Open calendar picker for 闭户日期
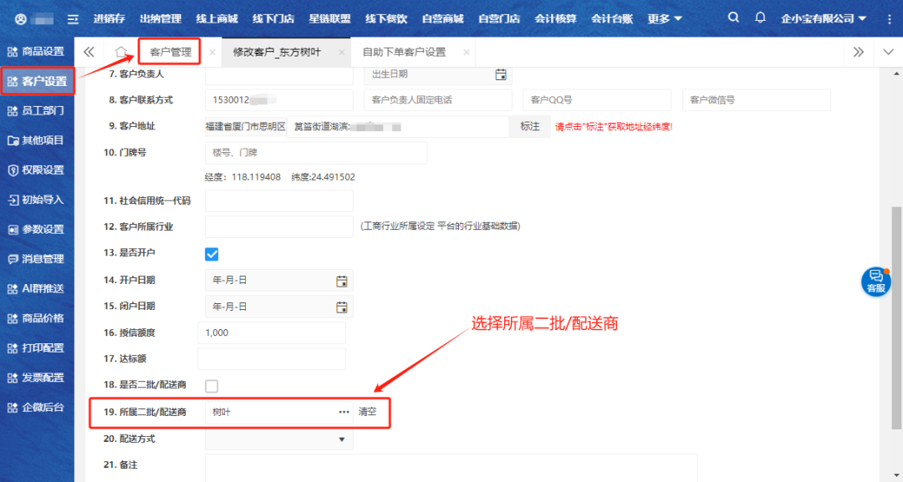 click(x=341, y=307)
